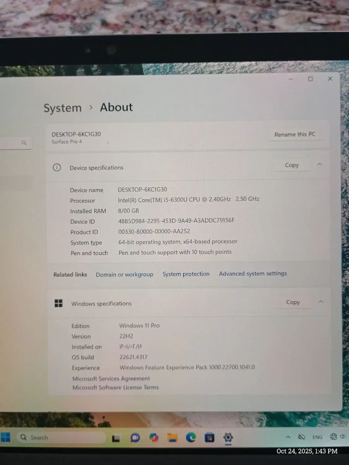The image size is (349, 465).
Task: Click the taskbar Search box
Action: pyautogui.click(x=61, y=437)
